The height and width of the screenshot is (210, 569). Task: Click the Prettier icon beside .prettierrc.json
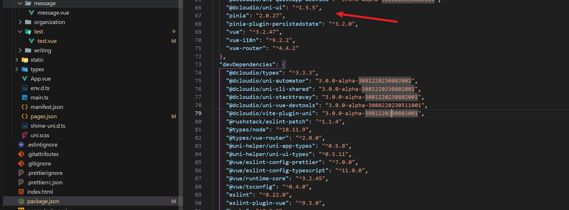21,182
